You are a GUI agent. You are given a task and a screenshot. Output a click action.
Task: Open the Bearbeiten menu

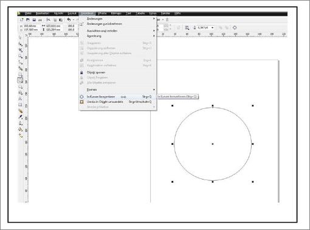point(43,13)
